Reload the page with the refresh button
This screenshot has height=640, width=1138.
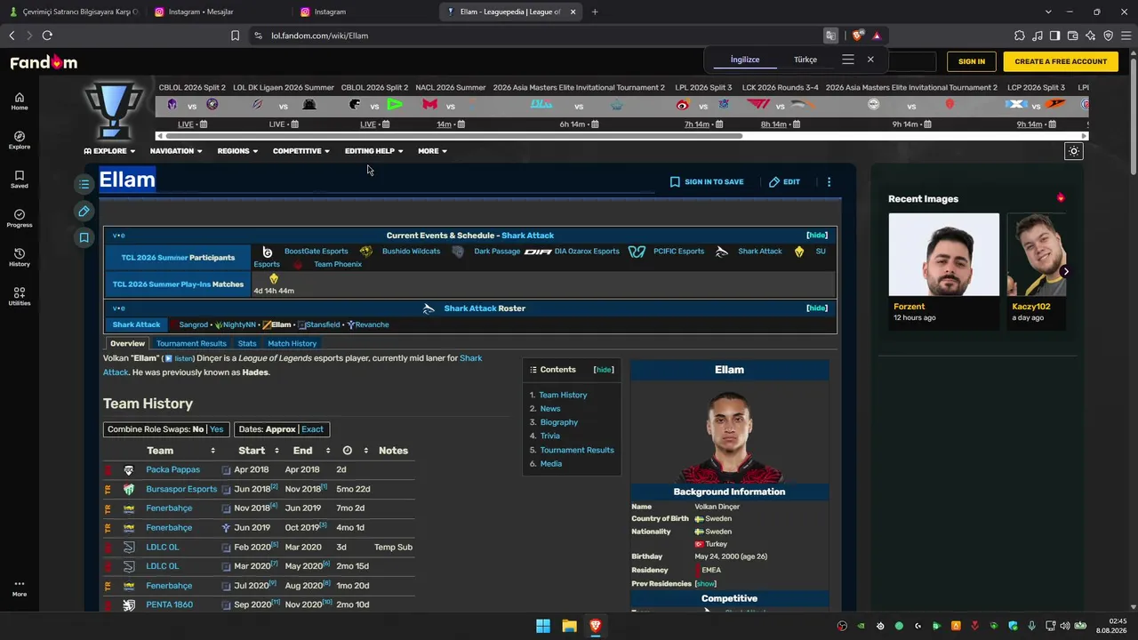[47, 36]
